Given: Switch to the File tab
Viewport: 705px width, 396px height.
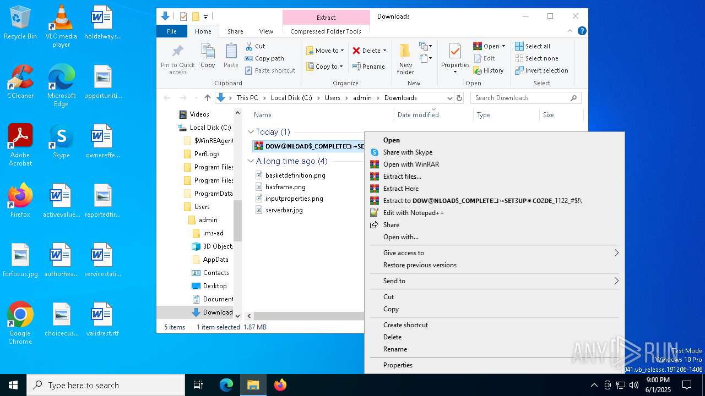Looking at the screenshot, I should point(172,31).
